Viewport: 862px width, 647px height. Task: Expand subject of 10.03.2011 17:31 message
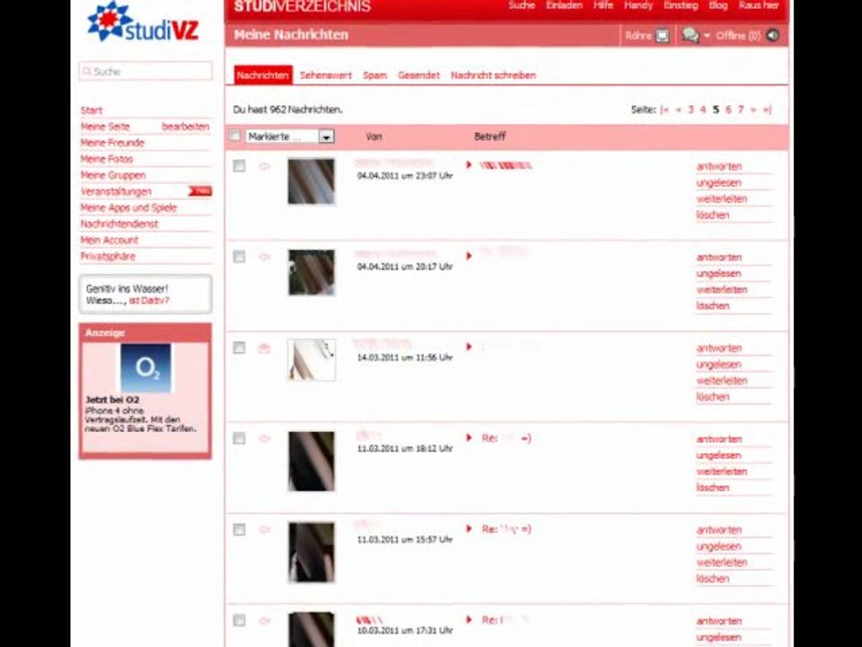click(469, 619)
